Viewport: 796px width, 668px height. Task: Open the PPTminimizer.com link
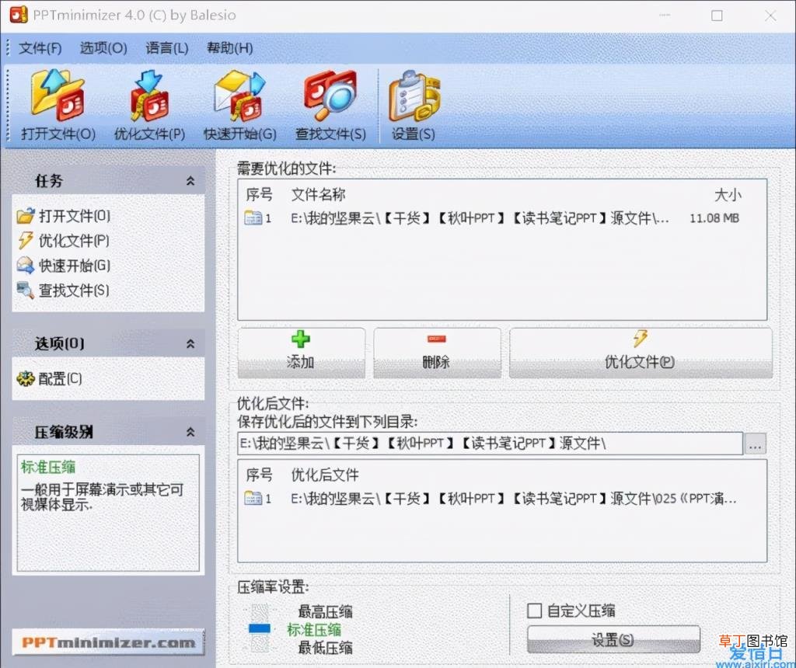coord(108,642)
